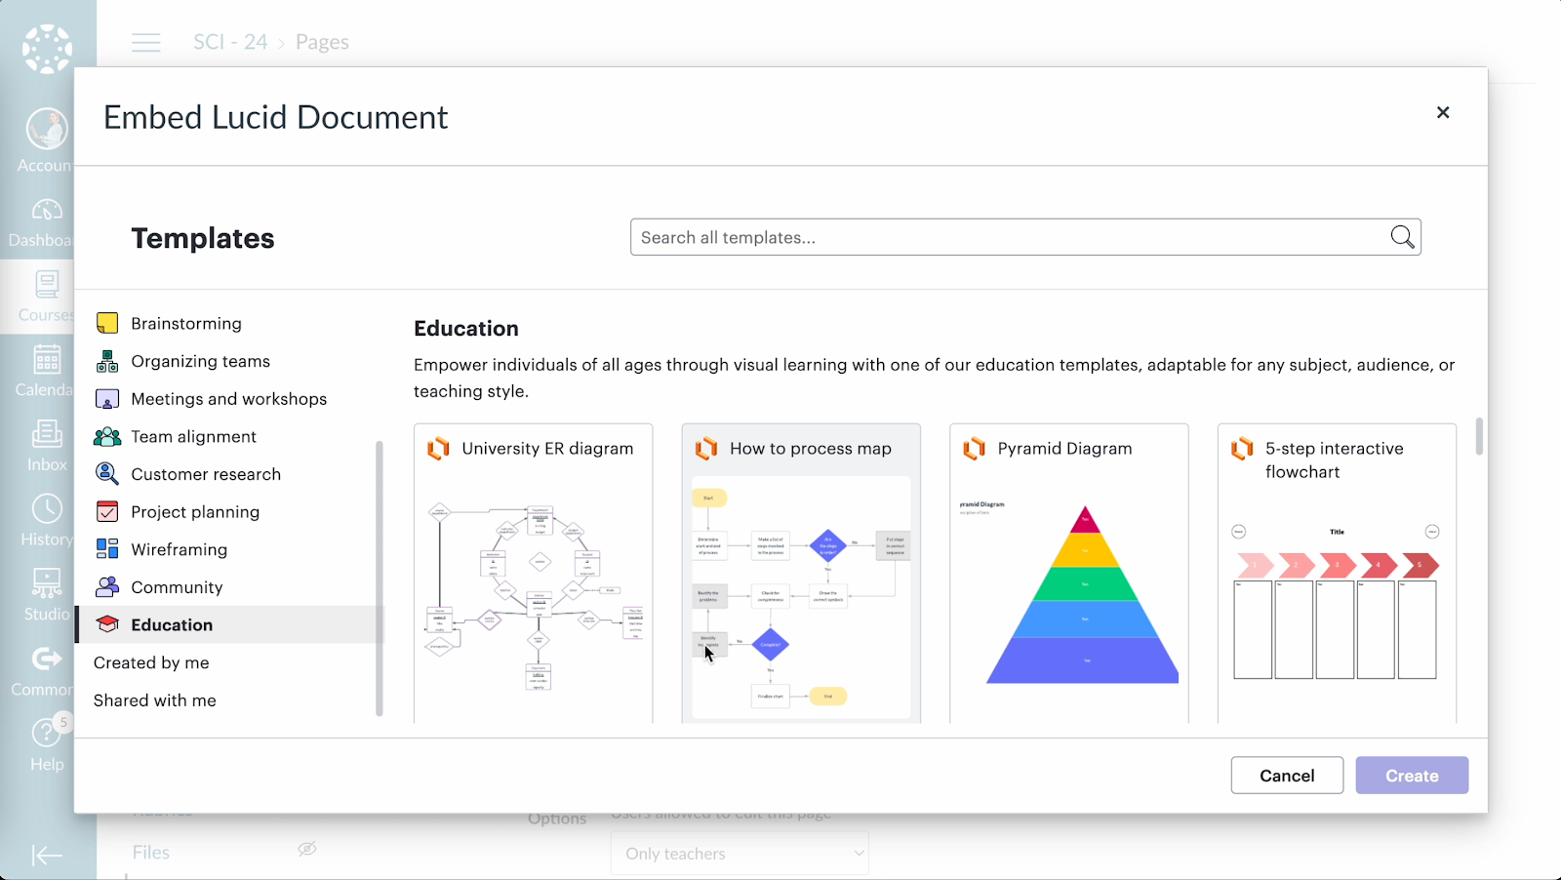Open the Inbox icon in Canvas sidebar
This screenshot has height=880, width=1561.
[47, 433]
